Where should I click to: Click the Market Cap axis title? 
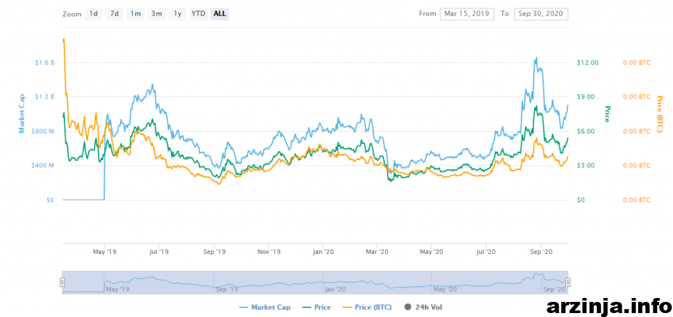pos(21,113)
